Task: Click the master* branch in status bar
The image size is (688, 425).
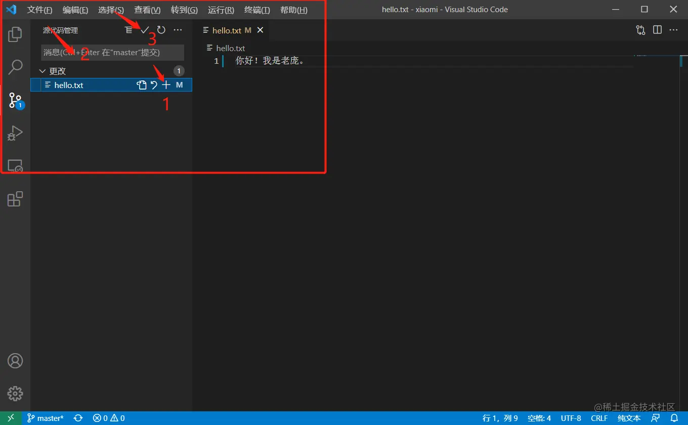Action: pos(46,418)
